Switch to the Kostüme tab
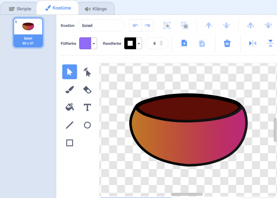The image size is (277, 198). coord(58,8)
